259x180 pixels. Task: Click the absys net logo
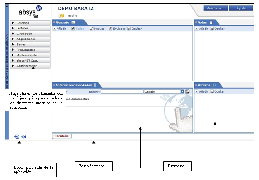pyautogui.click(x=30, y=12)
